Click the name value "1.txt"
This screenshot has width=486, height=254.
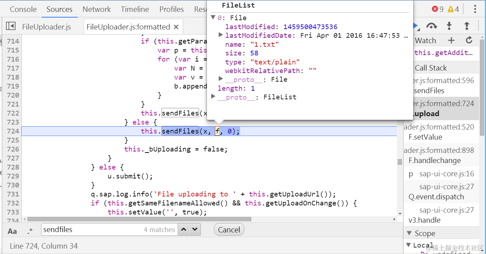265,44
